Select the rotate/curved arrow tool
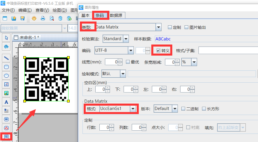 click(x=6, y=47)
